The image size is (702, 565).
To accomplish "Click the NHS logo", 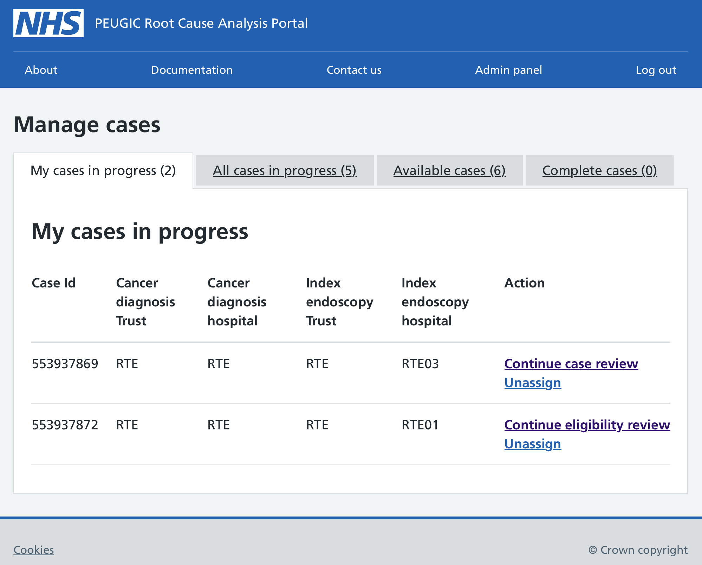I will [48, 23].
